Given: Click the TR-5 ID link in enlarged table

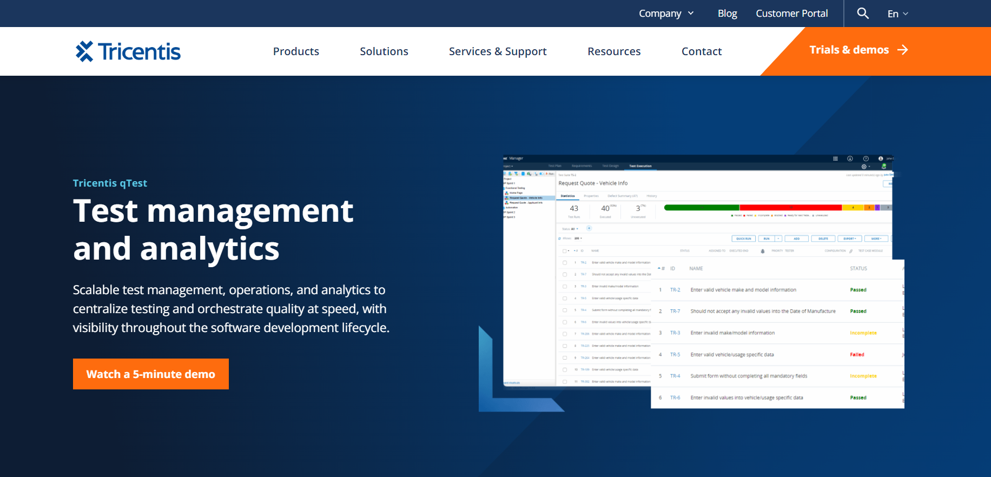Looking at the screenshot, I should (x=675, y=354).
